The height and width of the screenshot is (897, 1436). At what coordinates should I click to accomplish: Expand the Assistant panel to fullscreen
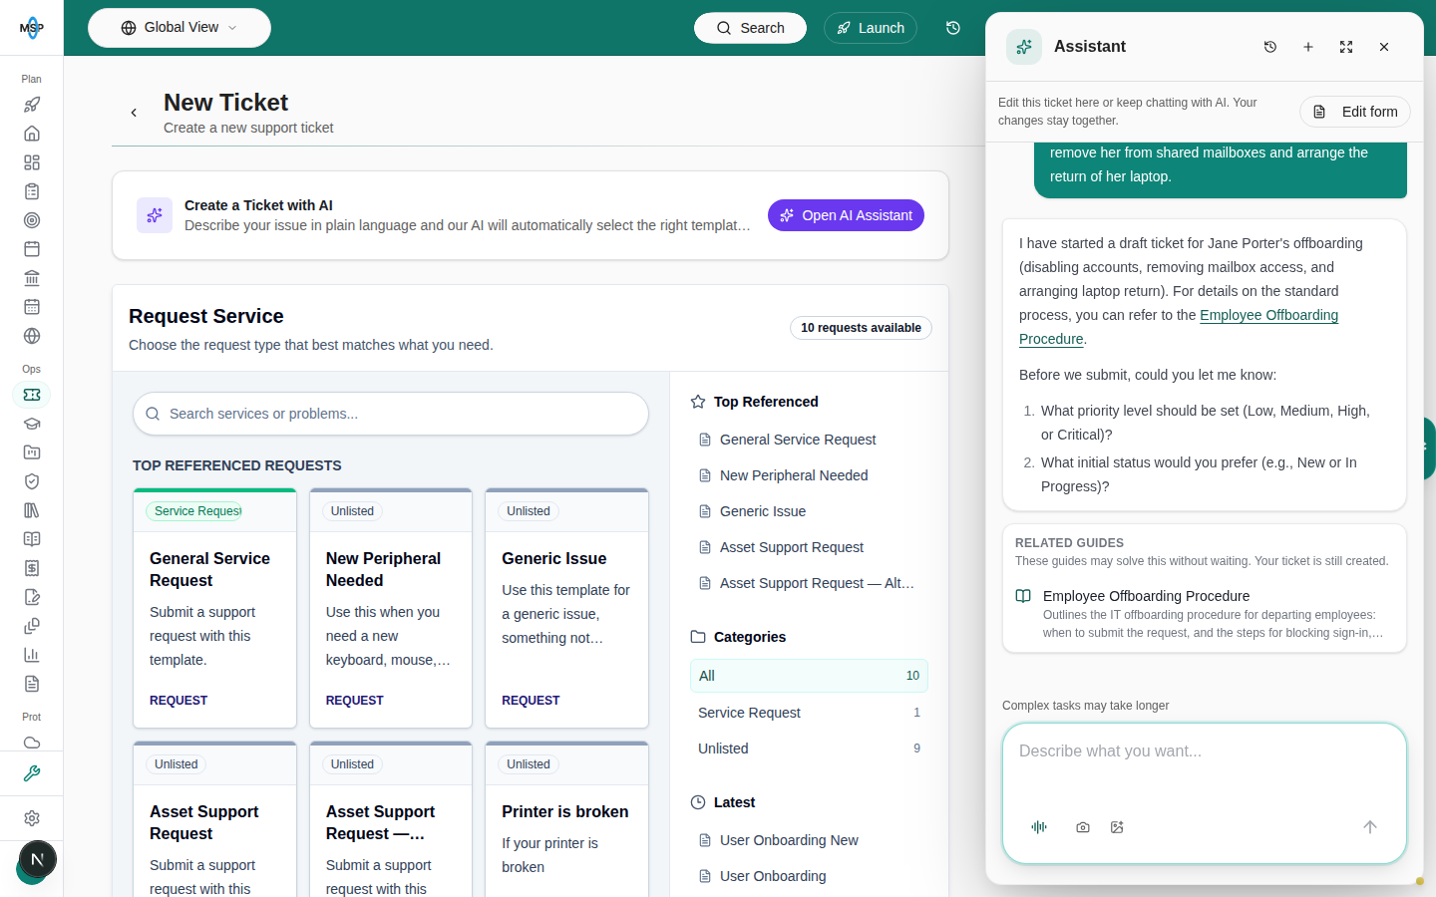(x=1346, y=47)
